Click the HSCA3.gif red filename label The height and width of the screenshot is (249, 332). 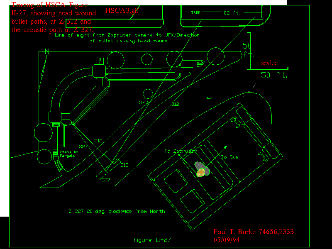pos(122,10)
